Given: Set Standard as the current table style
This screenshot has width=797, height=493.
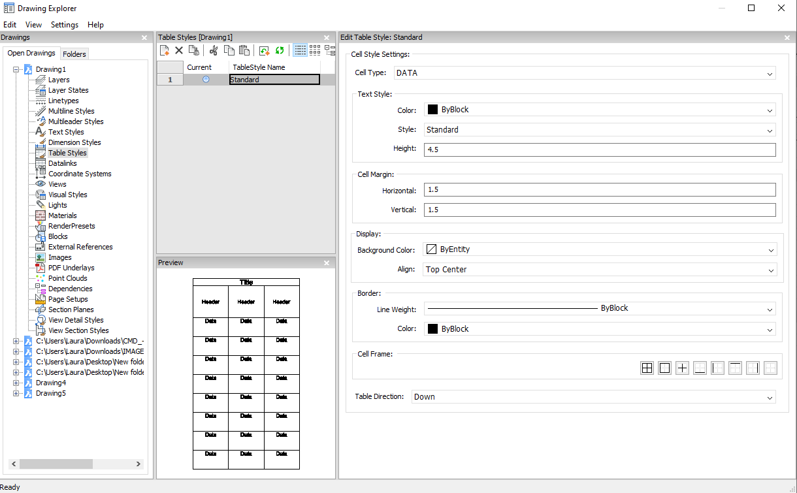Looking at the screenshot, I should (x=206, y=80).
